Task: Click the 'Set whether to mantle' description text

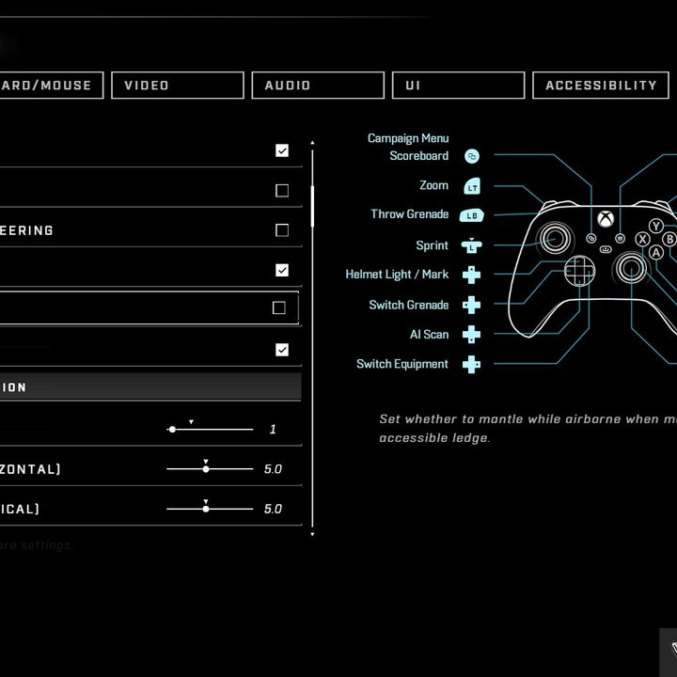Action: coord(527,429)
